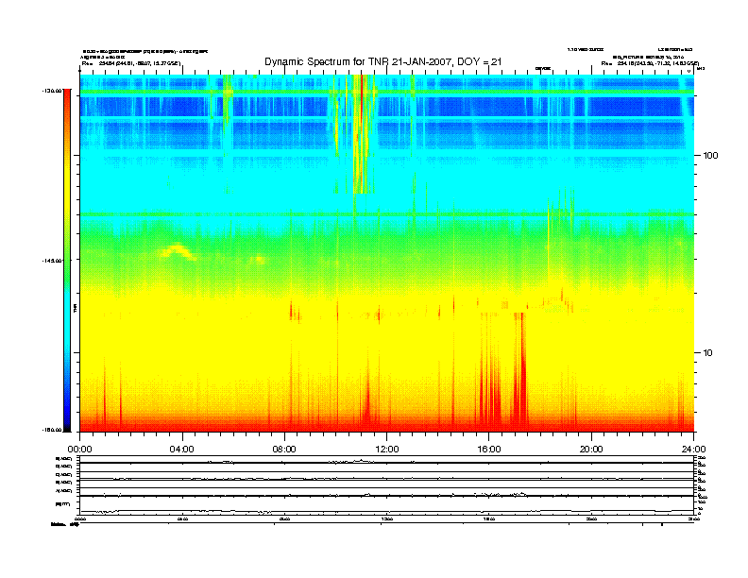Click the 10 frequency axis label
The image size is (748, 578).
(707, 353)
